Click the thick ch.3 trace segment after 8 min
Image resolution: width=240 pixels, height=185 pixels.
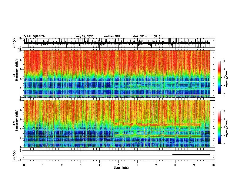point(191,155)
